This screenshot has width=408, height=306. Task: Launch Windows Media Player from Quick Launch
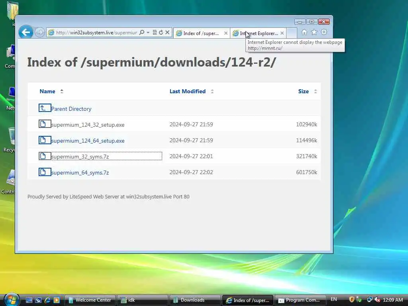(57, 300)
